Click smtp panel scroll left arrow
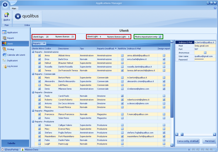This screenshot has width=218, height=152. (x=177, y=134)
